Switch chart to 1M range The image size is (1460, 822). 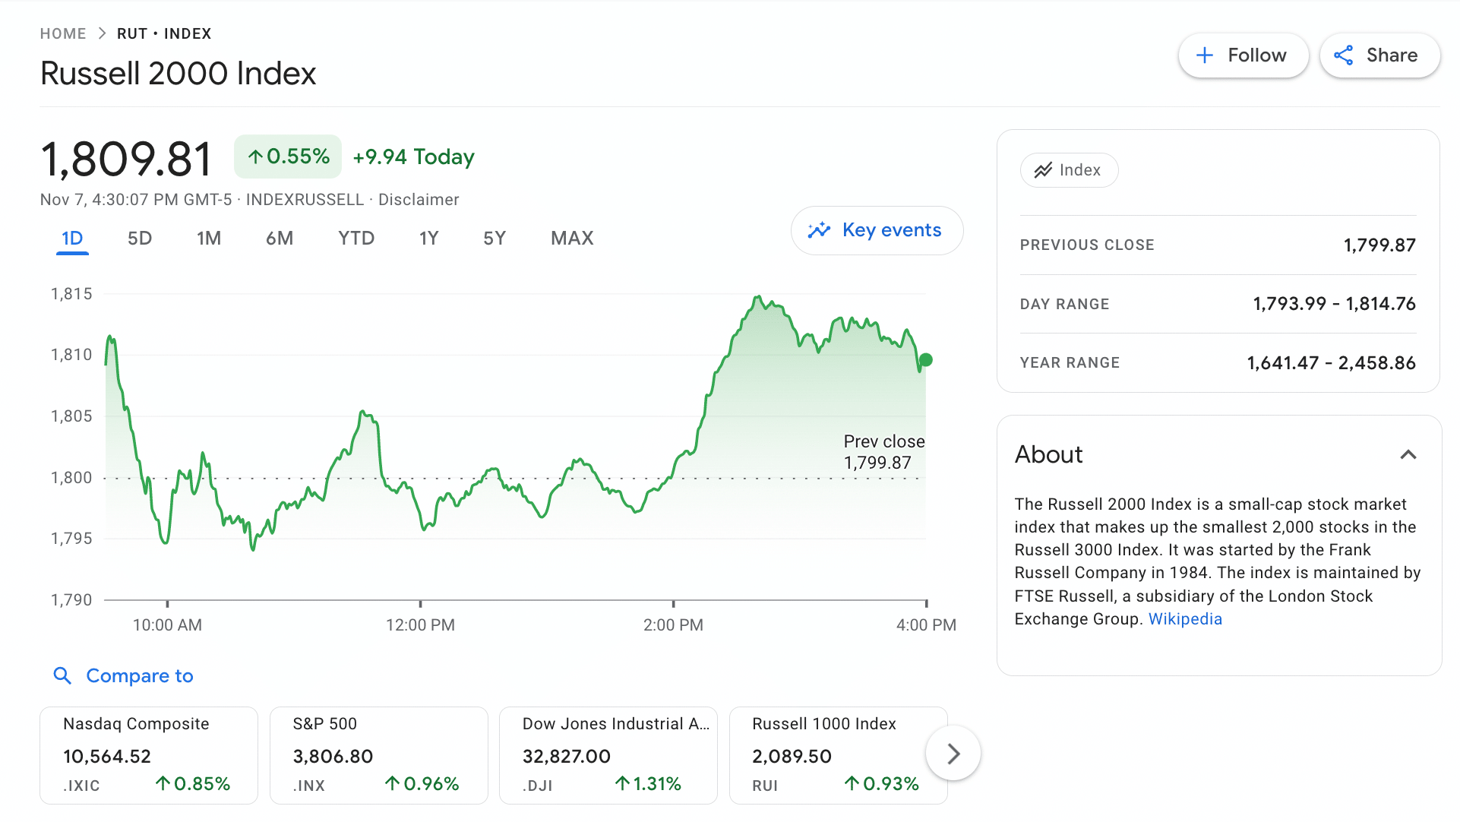tap(209, 239)
